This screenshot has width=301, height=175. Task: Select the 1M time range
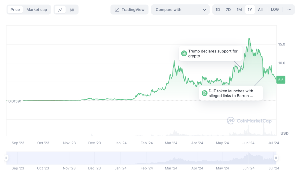(x=239, y=10)
